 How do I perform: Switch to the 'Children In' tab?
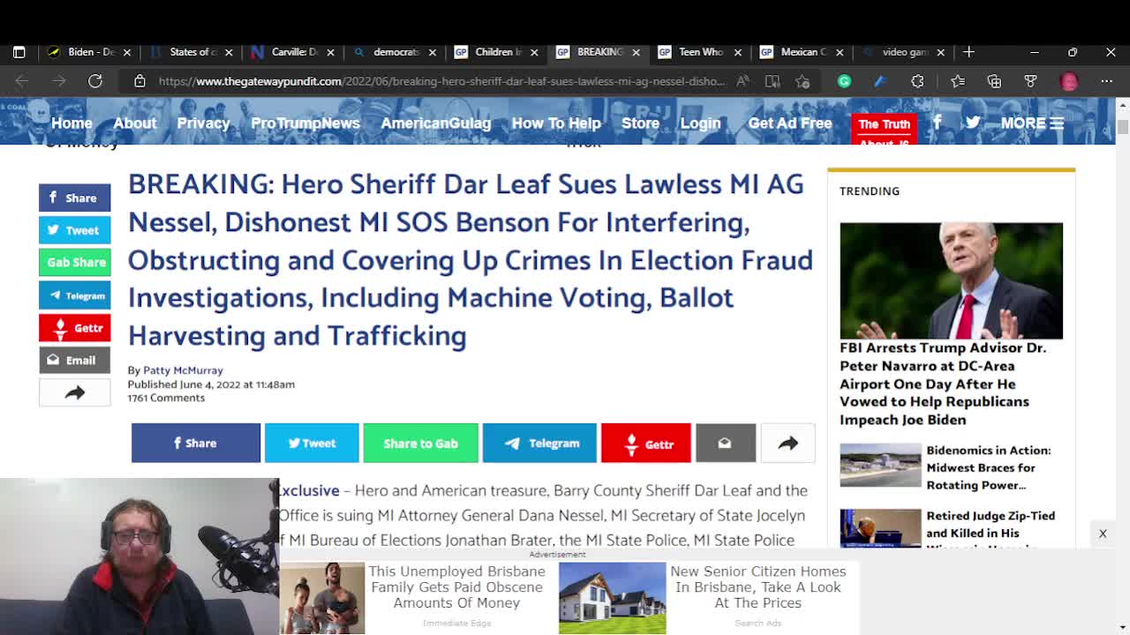click(x=498, y=52)
